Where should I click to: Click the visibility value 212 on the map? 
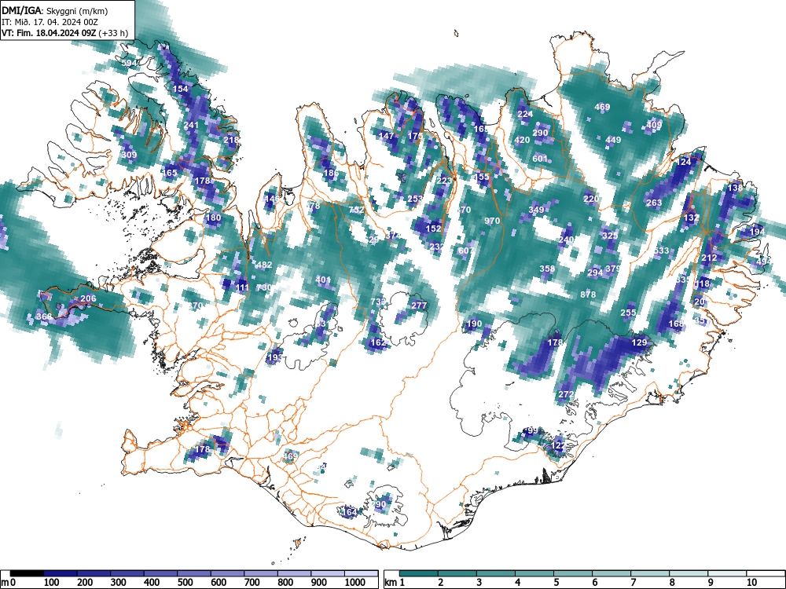pos(709,258)
